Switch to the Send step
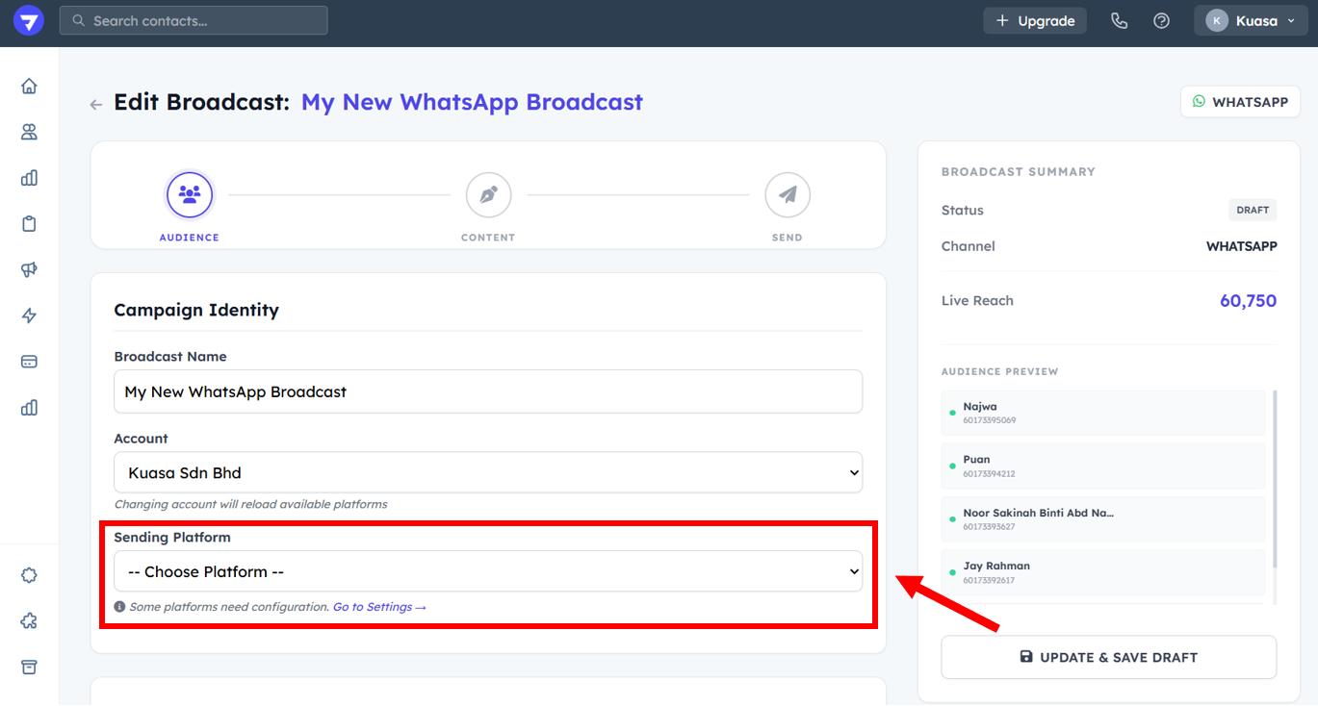1318x706 pixels. pyautogui.click(x=787, y=196)
